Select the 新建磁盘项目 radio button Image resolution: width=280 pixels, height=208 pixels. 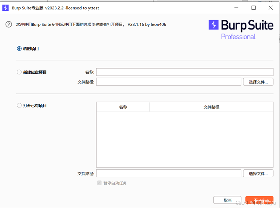(x=19, y=72)
